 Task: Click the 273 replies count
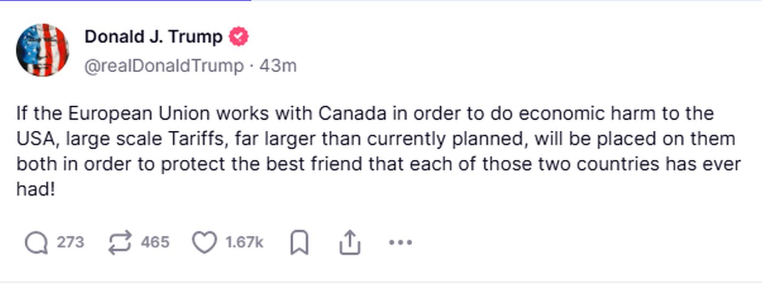(x=71, y=242)
